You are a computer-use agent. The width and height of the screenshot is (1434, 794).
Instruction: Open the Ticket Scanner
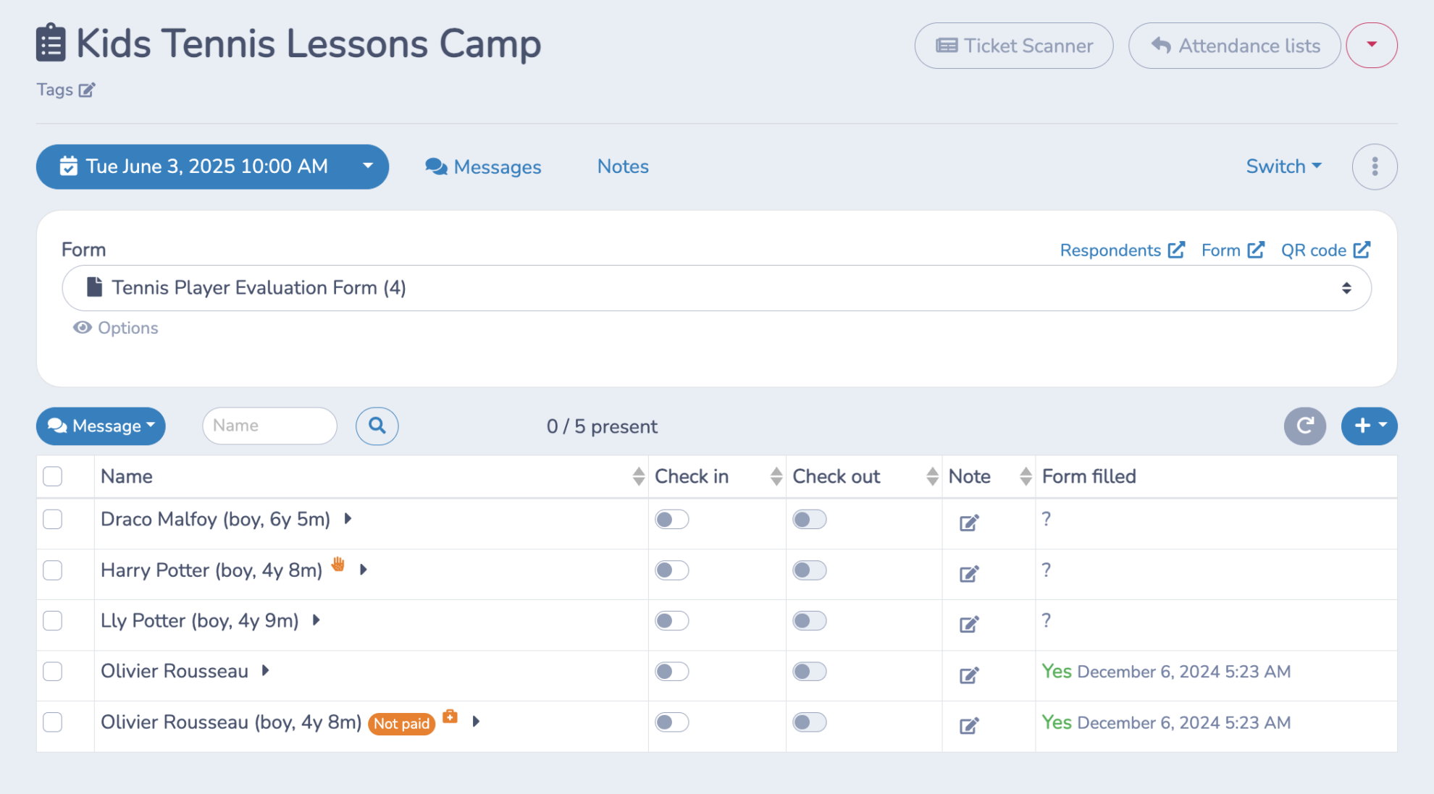pos(1013,46)
